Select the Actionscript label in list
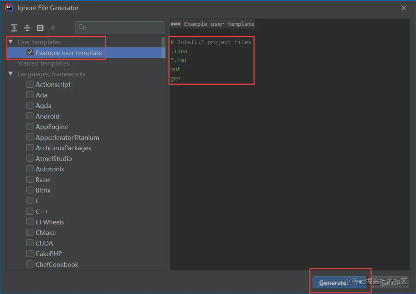The height and width of the screenshot is (294, 416). click(x=53, y=84)
